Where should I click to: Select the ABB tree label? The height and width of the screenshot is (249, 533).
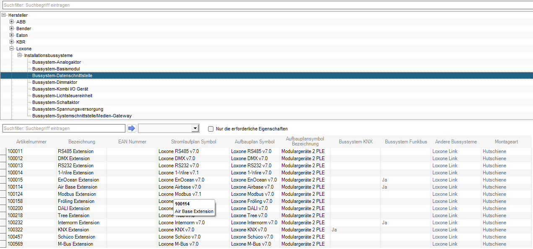pyautogui.click(x=21, y=22)
